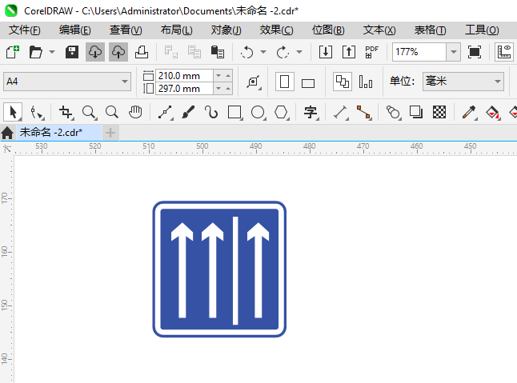
Task: Open the redo history dropdown arrow
Action: 299,52
